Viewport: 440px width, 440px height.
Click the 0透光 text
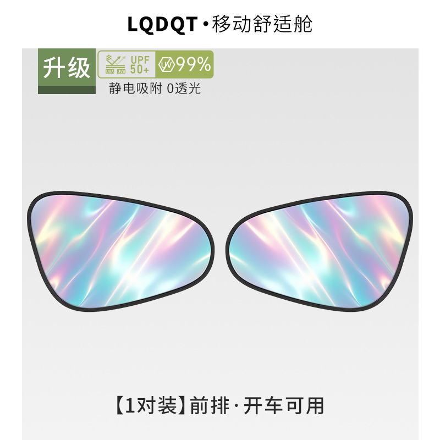184,89
